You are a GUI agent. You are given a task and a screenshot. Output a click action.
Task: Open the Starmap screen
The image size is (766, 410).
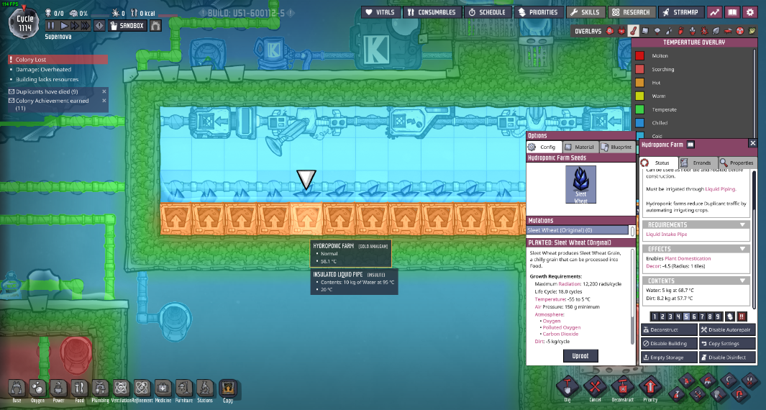[681, 12]
